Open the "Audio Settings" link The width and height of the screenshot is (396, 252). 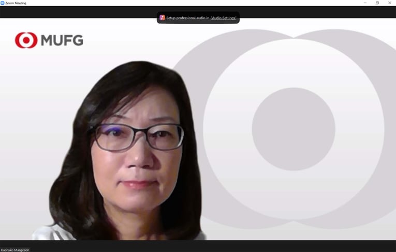click(223, 18)
